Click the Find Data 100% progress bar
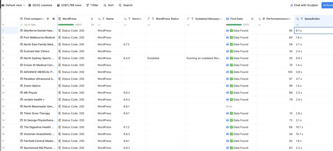Image resolution: width=333 pixels, height=151 pixels. point(234,25)
